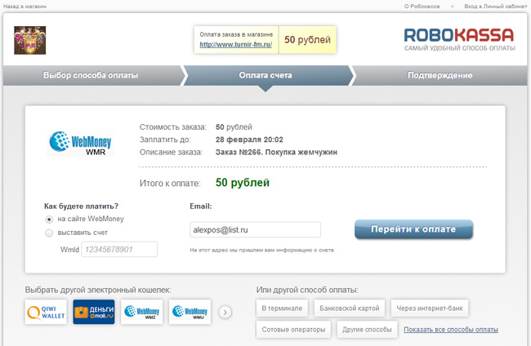
Task: Click the 'Показать все способы оплаты' link
Action: pos(451,330)
